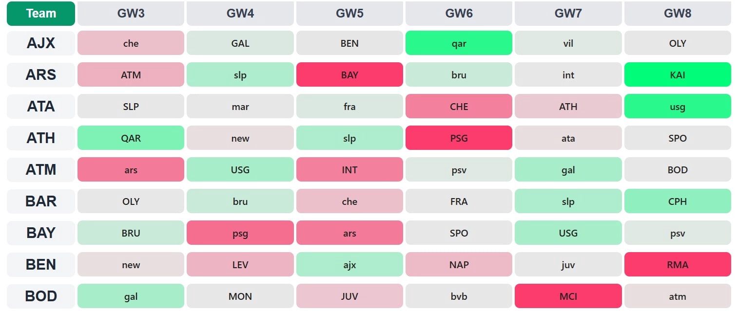The height and width of the screenshot is (311, 736).
Task: Click the red BAY fixture in ARS row
Action: pyautogui.click(x=349, y=75)
